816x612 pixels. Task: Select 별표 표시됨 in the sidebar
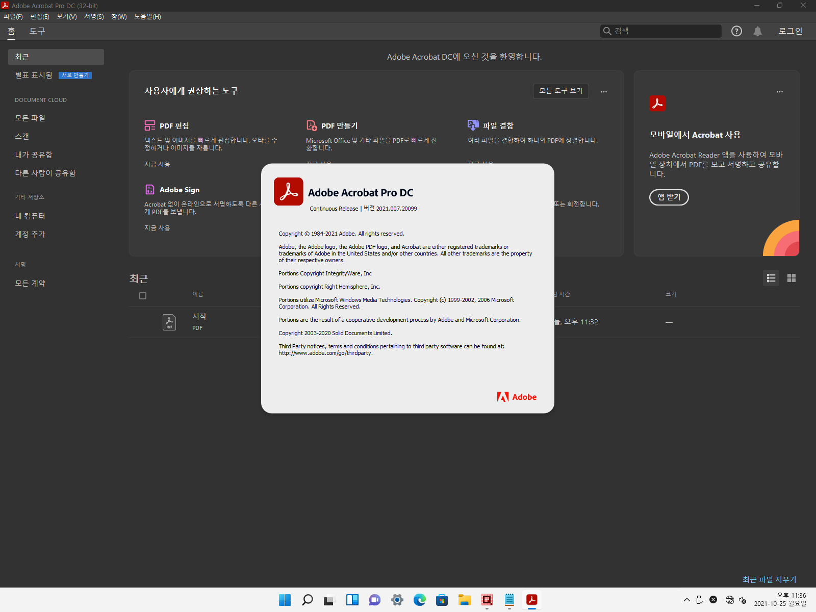34,75
